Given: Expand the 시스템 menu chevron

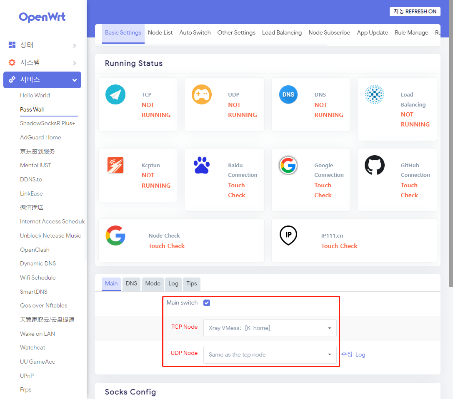Looking at the screenshot, I should pos(75,63).
